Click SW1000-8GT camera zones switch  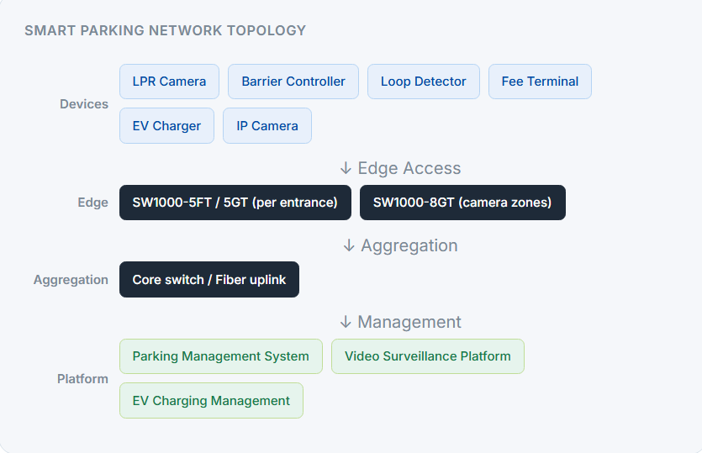(462, 203)
